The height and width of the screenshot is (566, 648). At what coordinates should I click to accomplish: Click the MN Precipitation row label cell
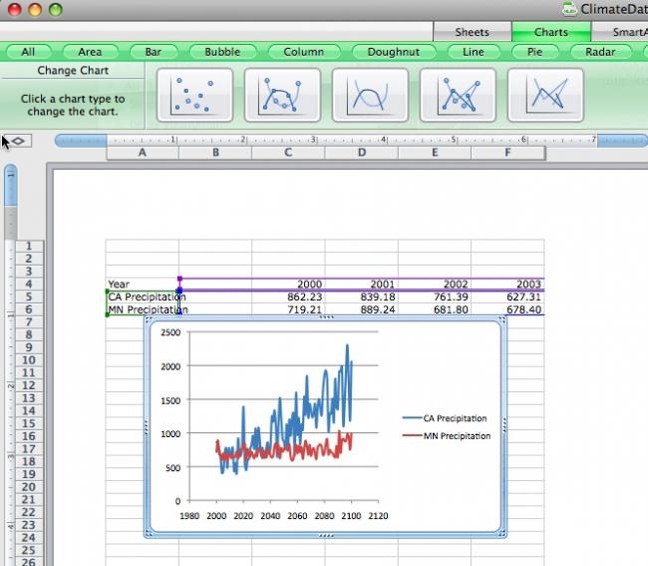pyautogui.click(x=143, y=309)
